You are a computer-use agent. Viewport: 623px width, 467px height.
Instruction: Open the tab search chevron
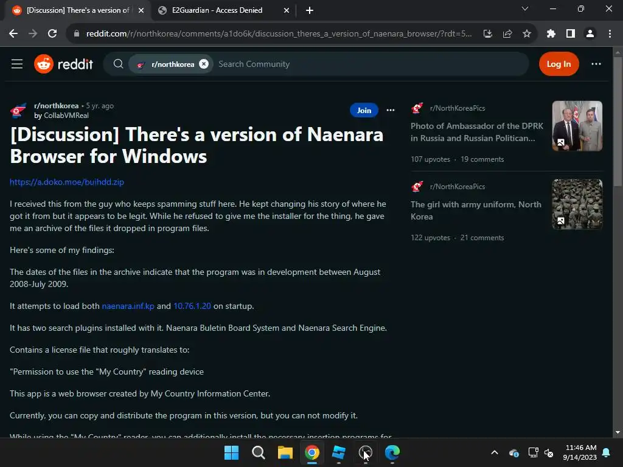click(x=525, y=9)
